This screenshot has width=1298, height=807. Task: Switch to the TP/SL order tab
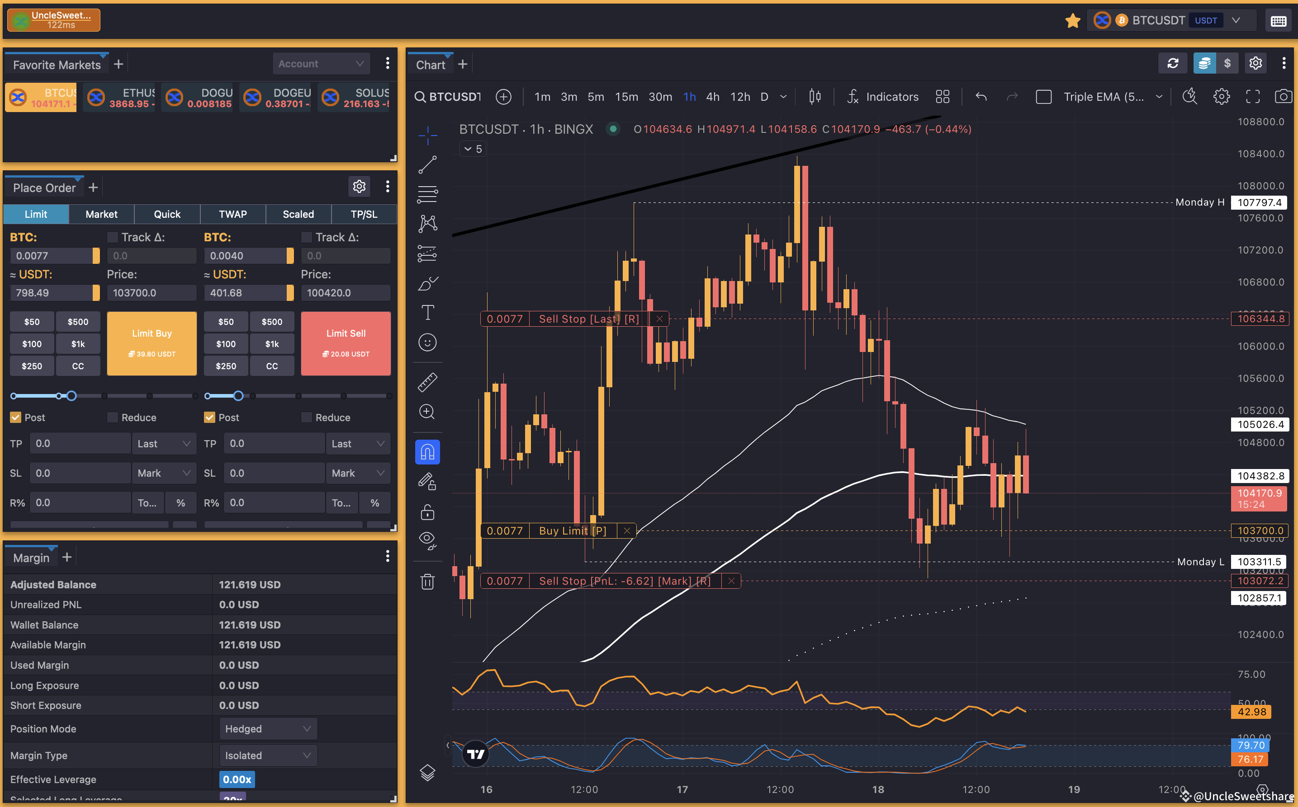[364, 214]
